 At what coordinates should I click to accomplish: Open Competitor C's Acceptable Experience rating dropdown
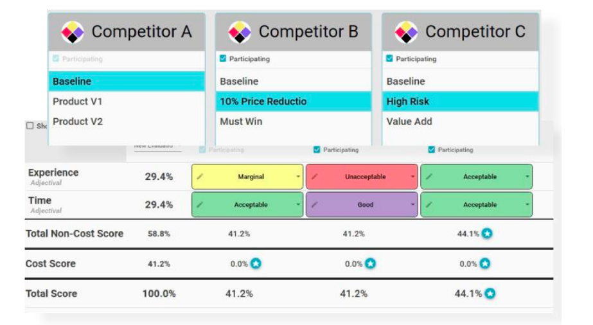point(527,177)
